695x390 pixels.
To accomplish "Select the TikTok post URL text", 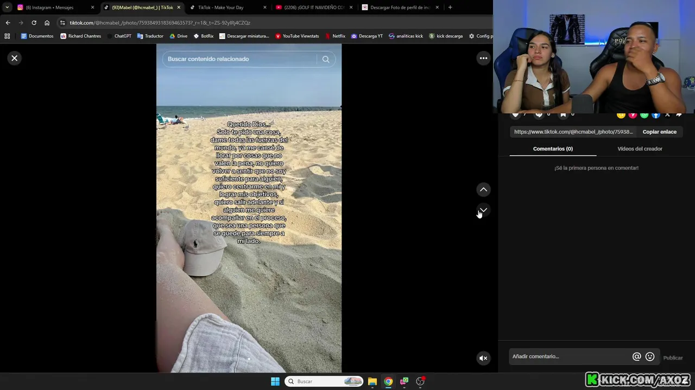I will tap(573, 132).
